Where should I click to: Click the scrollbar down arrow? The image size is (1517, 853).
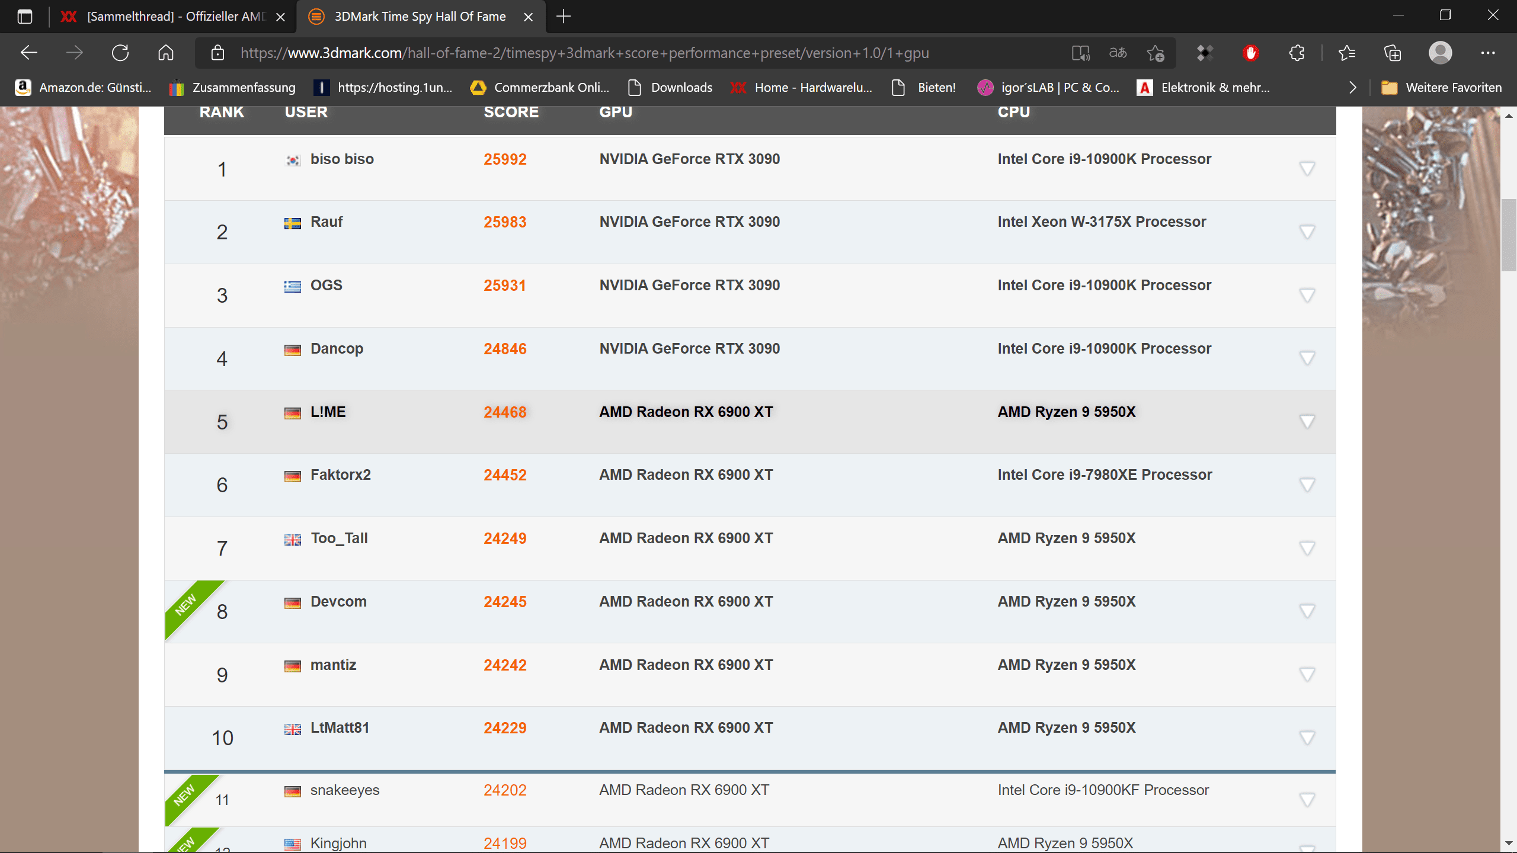[x=1509, y=844]
